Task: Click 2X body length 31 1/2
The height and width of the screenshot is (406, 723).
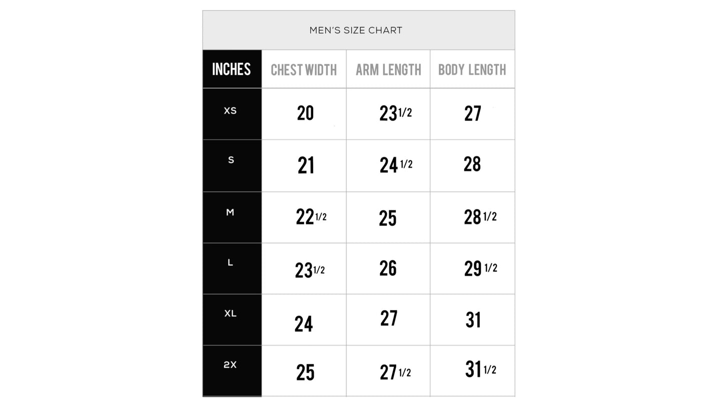Action: [481, 369]
